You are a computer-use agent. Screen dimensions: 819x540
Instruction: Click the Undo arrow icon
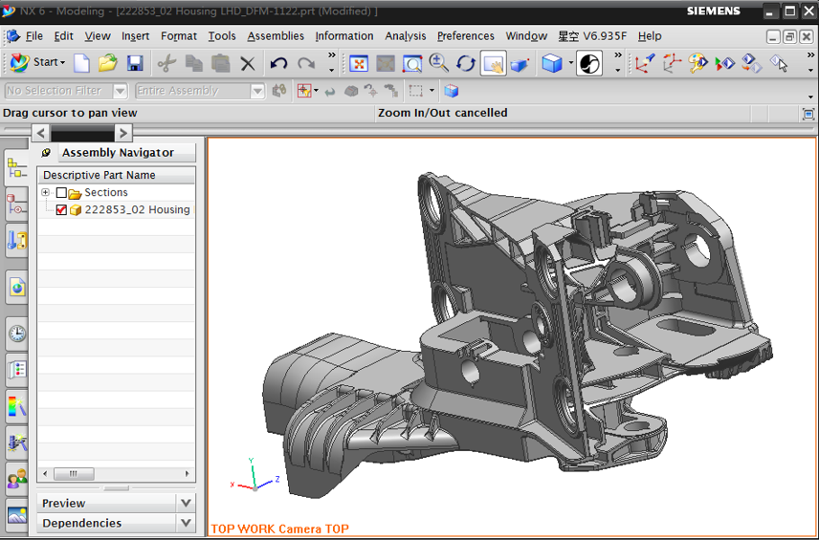278,64
